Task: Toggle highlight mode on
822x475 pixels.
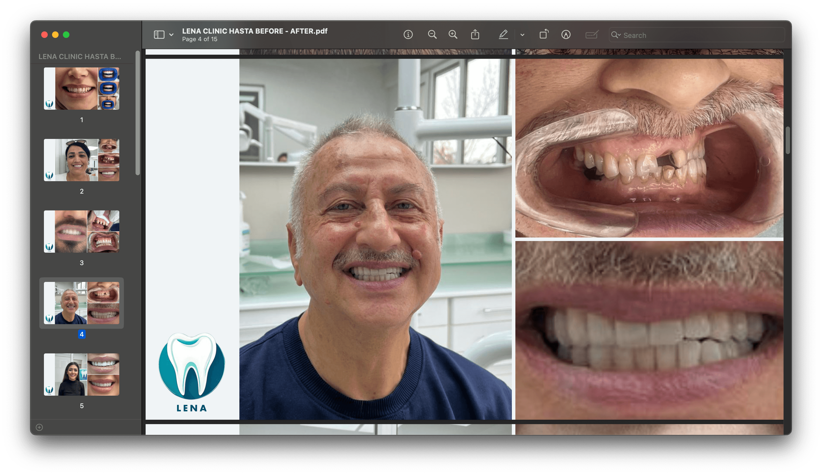Action: pyautogui.click(x=503, y=35)
